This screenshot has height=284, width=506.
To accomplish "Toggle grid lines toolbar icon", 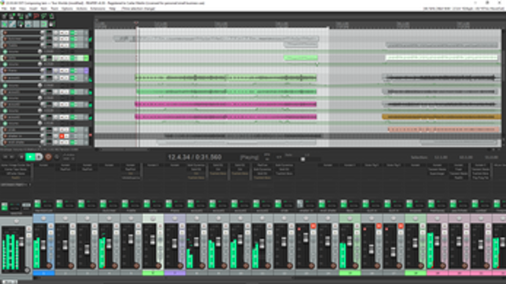I will [x=36, y=24].
